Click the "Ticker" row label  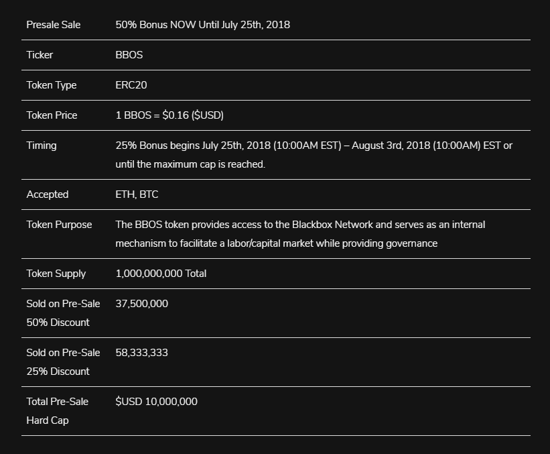pyautogui.click(x=40, y=55)
